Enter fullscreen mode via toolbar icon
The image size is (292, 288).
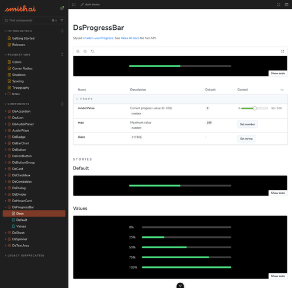point(279,4)
